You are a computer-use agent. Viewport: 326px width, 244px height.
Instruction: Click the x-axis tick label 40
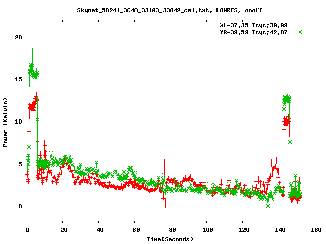tap(100, 230)
